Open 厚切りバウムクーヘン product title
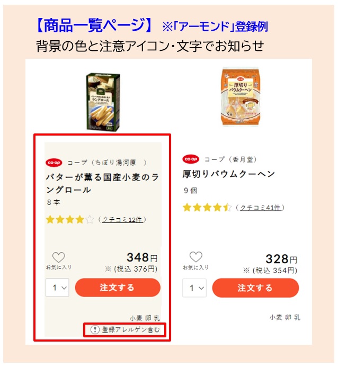Viewport: 338px width, 367px height. pyautogui.click(x=229, y=174)
